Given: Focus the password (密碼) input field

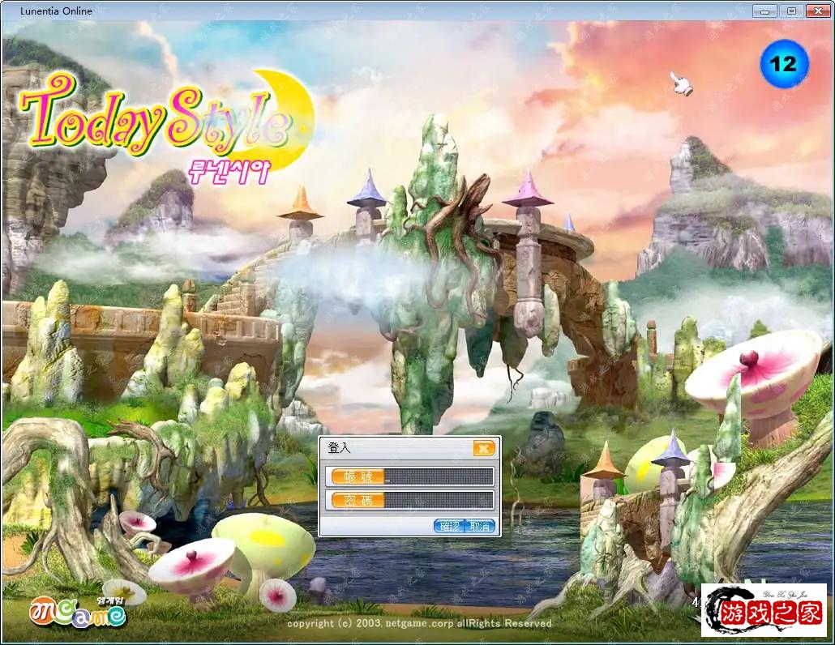Looking at the screenshot, I should (x=438, y=500).
